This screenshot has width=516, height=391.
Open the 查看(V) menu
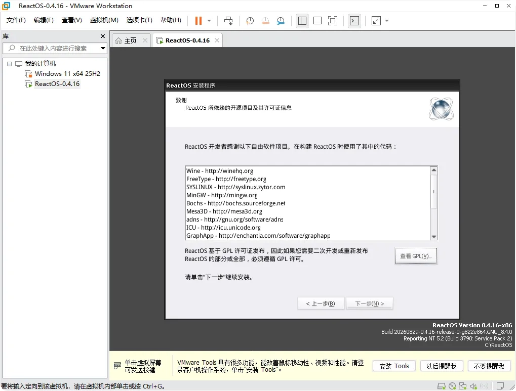click(72, 20)
